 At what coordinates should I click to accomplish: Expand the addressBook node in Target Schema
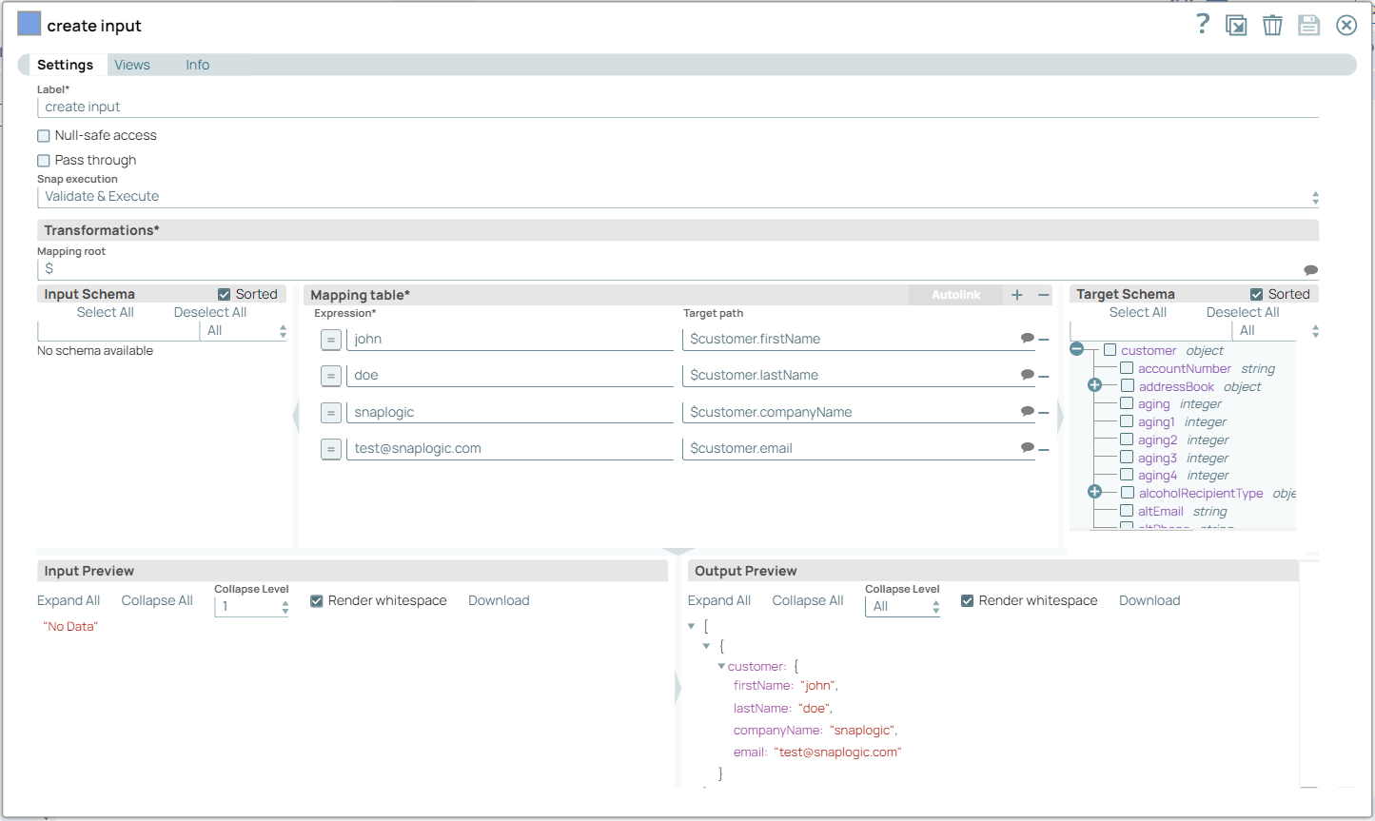(x=1096, y=384)
